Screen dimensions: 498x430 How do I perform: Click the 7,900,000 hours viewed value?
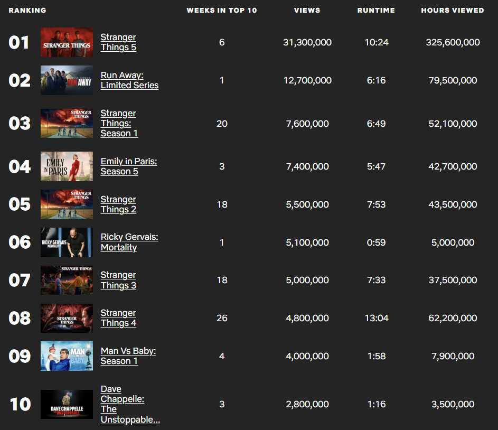point(453,356)
